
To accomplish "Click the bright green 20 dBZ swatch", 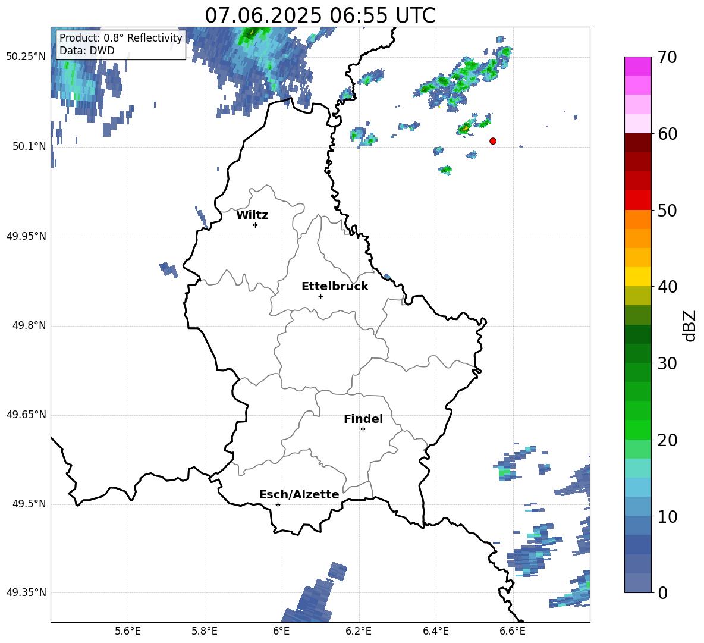I will point(637,429).
